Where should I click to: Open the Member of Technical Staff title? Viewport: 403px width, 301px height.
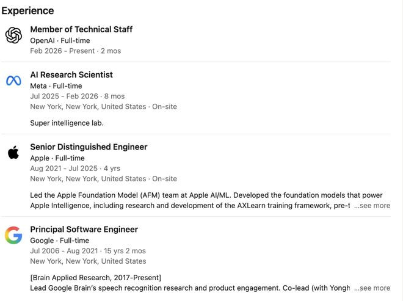[x=81, y=29]
